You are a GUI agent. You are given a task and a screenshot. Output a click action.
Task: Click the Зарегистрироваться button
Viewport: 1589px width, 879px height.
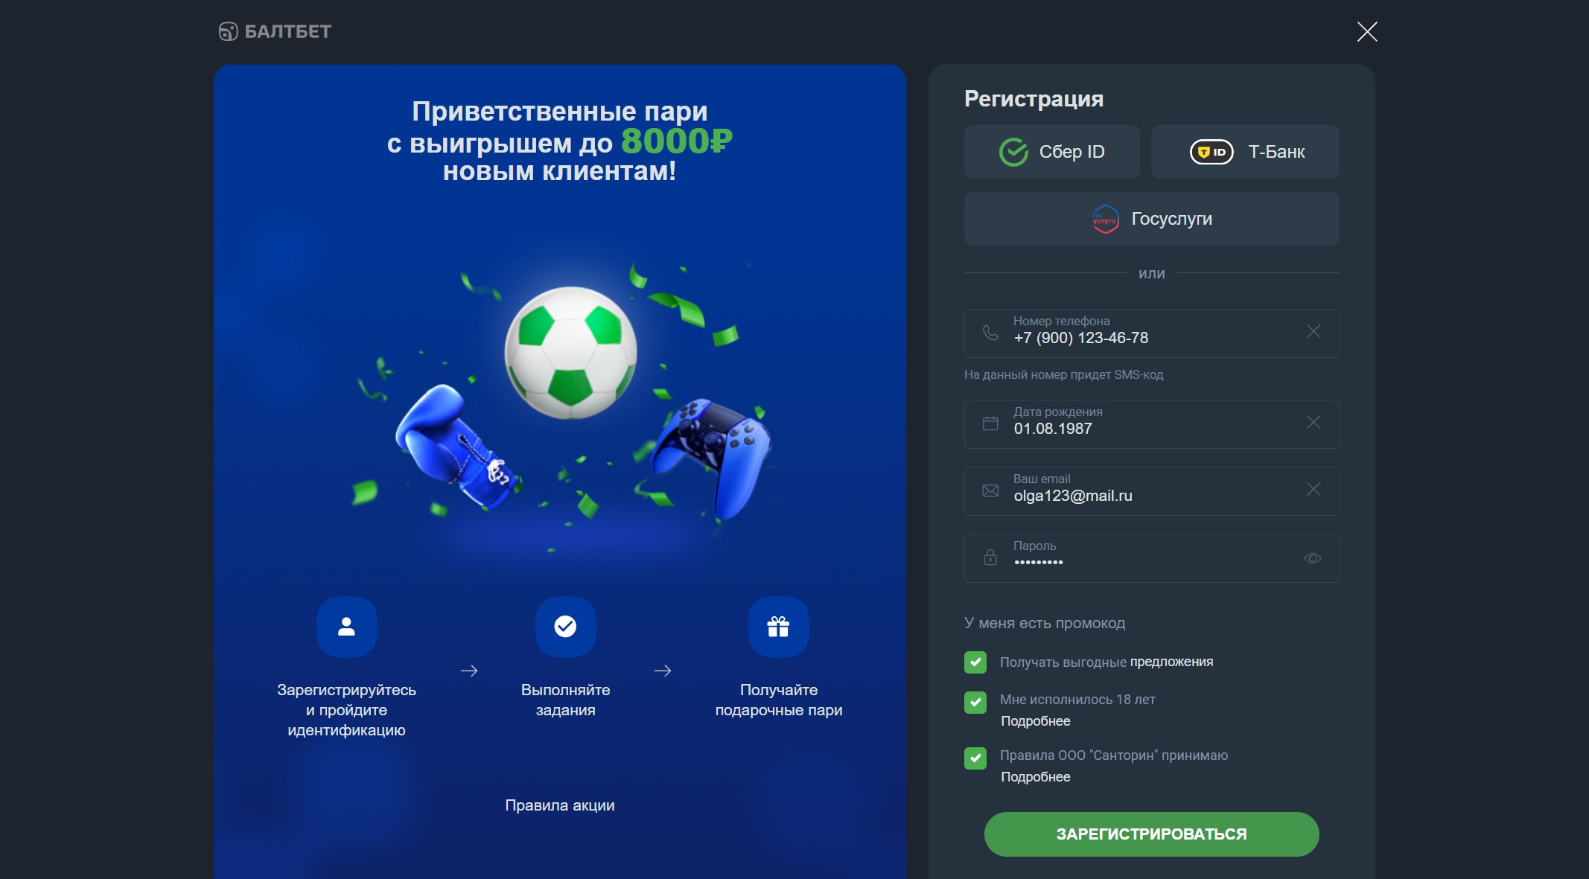coord(1151,834)
